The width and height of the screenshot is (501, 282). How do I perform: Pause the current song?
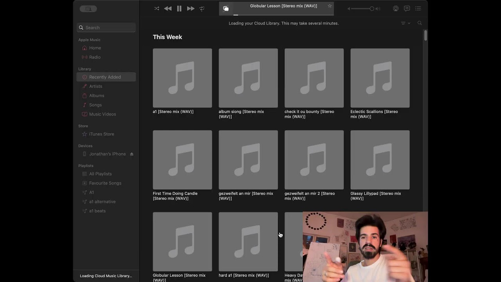pos(179,9)
